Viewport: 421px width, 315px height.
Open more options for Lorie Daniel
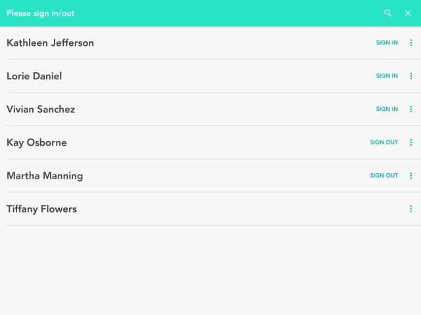pyautogui.click(x=411, y=76)
